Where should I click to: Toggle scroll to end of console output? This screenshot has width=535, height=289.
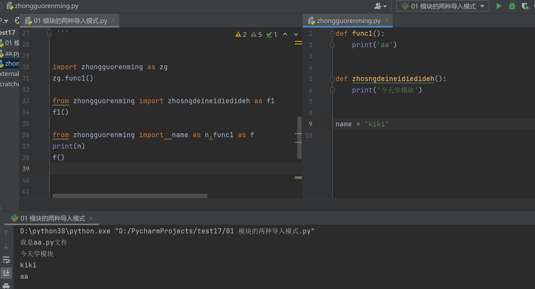6,273
